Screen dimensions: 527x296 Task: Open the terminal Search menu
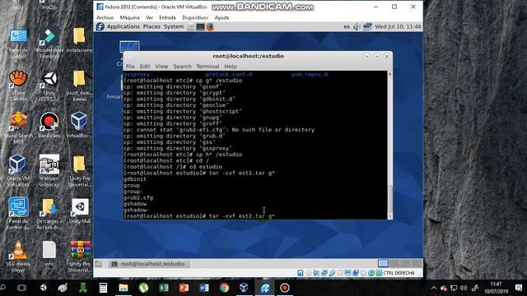coord(182,67)
